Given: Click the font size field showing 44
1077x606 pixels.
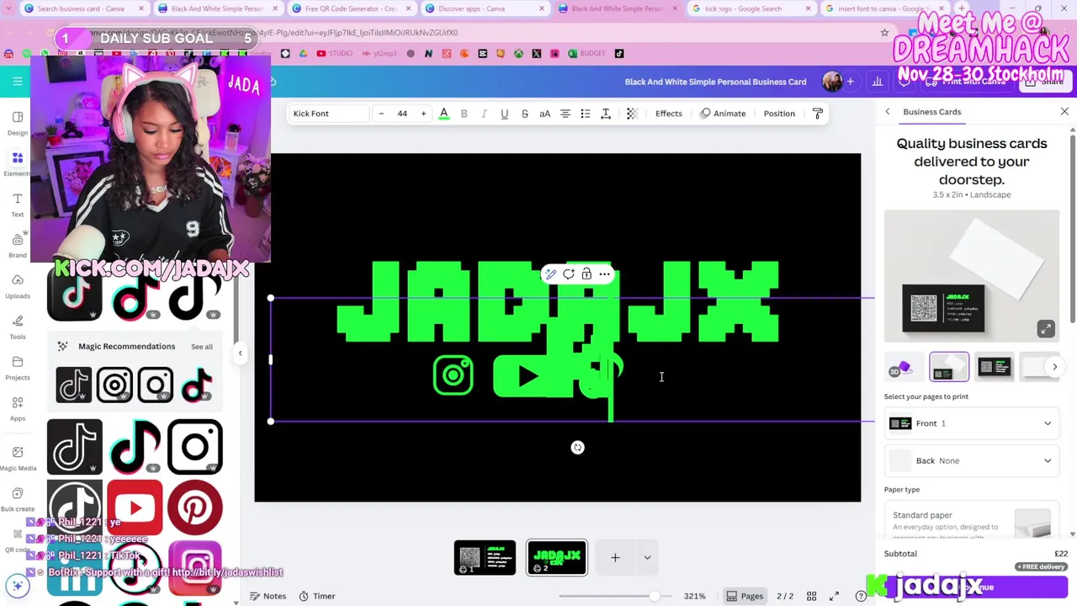Looking at the screenshot, I should [x=402, y=114].
